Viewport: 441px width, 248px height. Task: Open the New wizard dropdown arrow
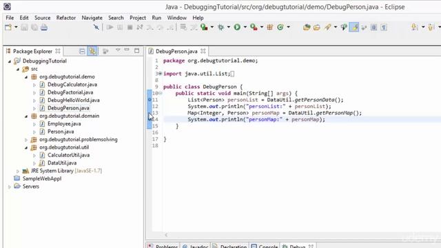[x=16, y=28]
